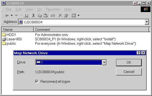Click the Undo toolbar icon
The width and height of the screenshot is (152, 96).
click(x=53, y=15)
